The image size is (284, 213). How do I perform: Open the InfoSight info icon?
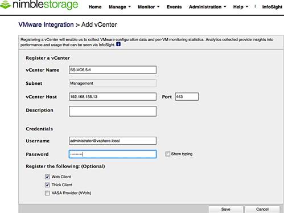[118, 44]
